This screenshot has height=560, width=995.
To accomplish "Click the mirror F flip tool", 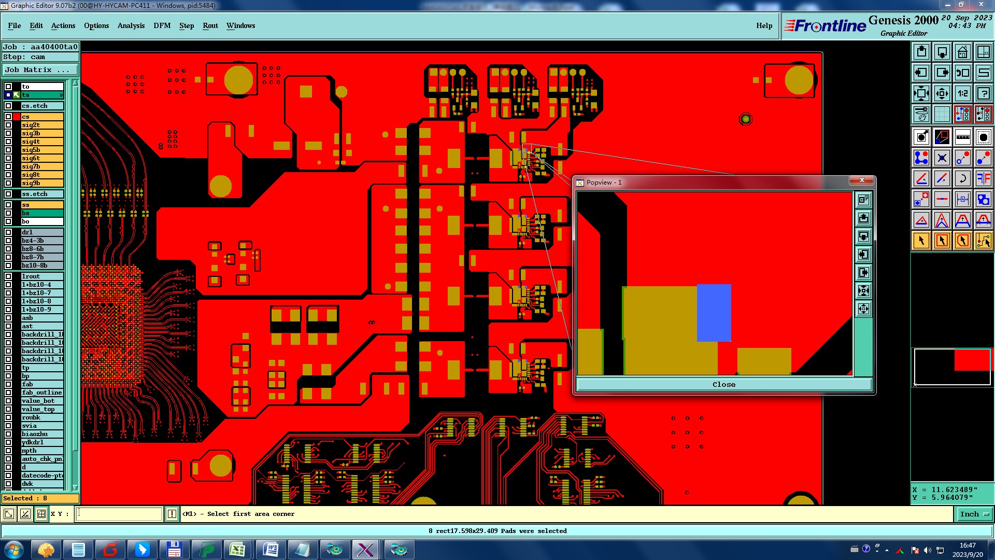I will [x=983, y=178].
